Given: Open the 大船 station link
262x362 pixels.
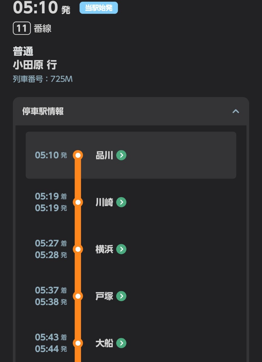Looking at the screenshot, I should [104, 343].
